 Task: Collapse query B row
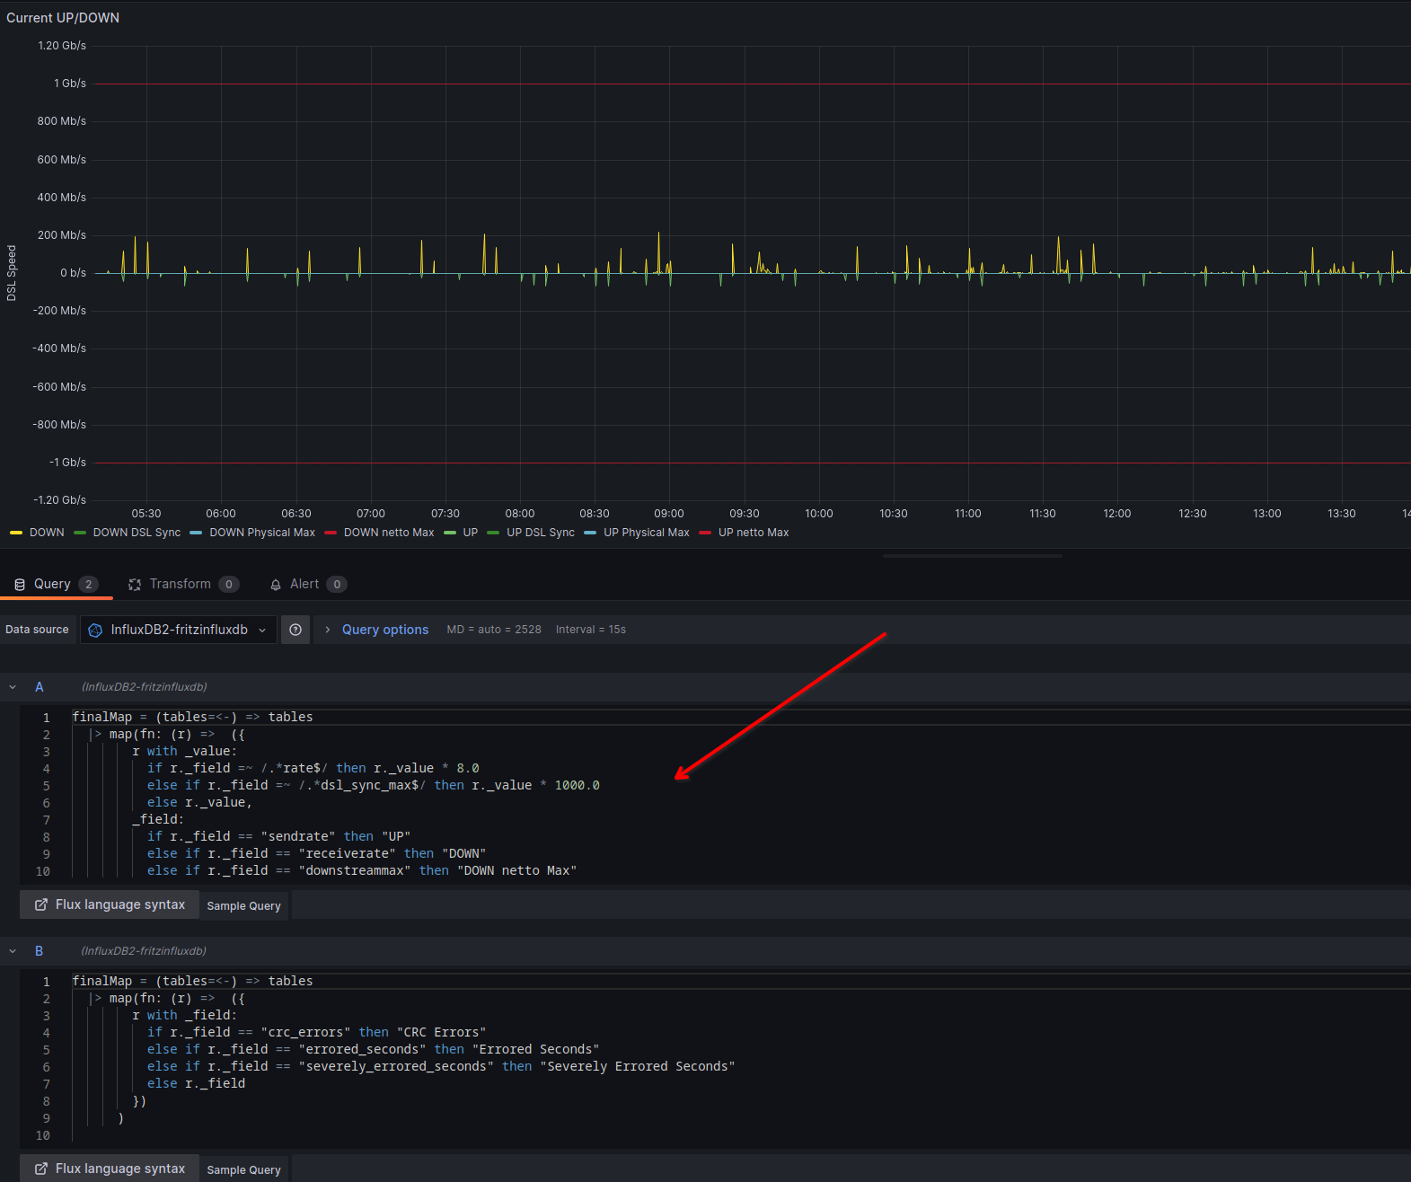point(13,951)
